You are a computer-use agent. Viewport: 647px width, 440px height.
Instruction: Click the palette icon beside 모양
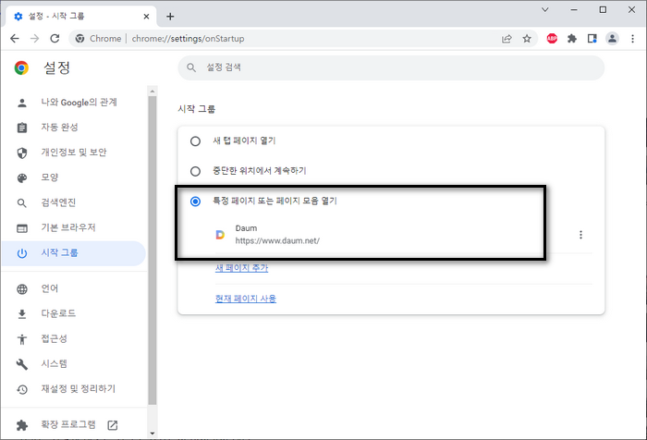22,177
